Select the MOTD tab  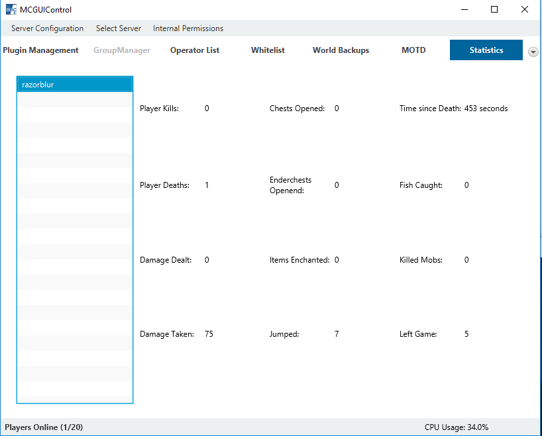[x=413, y=50]
